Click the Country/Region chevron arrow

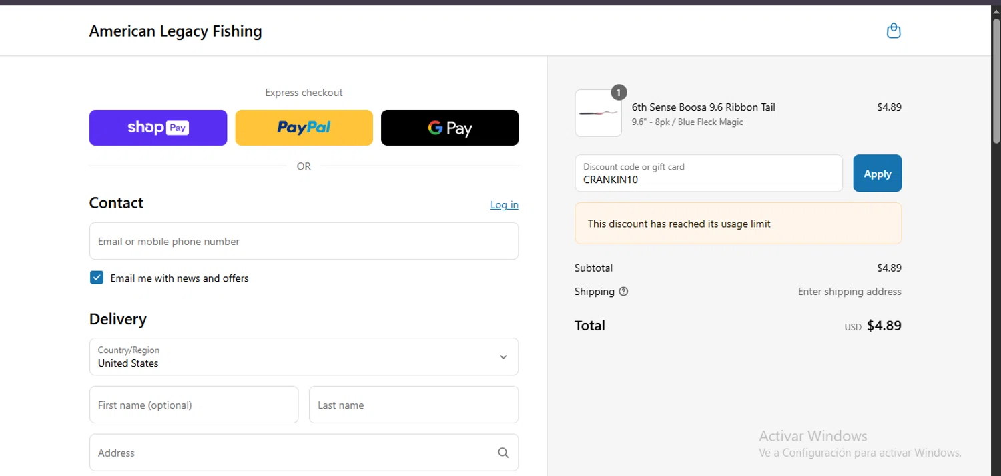(x=503, y=357)
